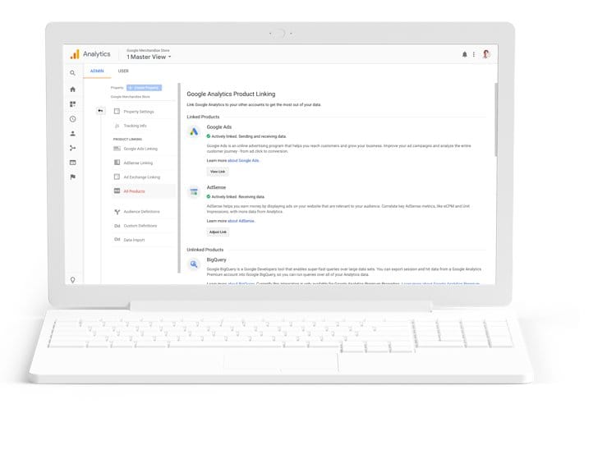This screenshot has width=607, height=450.
Task: Open Audience person icon in sidebar
Action: pyautogui.click(x=72, y=134)
